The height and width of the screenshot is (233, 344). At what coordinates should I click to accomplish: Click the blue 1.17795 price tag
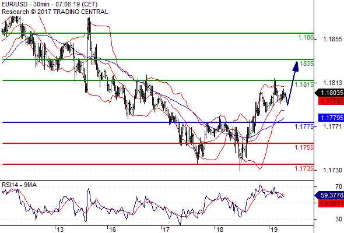[331, 118]
